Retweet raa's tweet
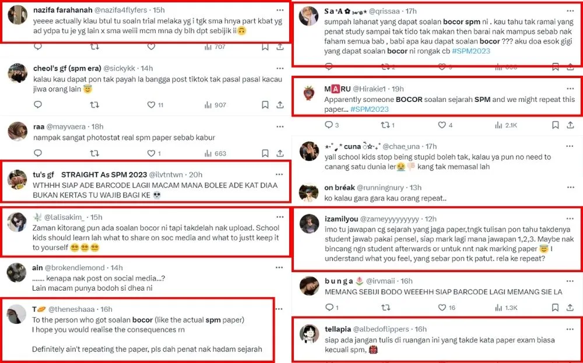This screenshot has height=363, width=583. click(94, 153)
